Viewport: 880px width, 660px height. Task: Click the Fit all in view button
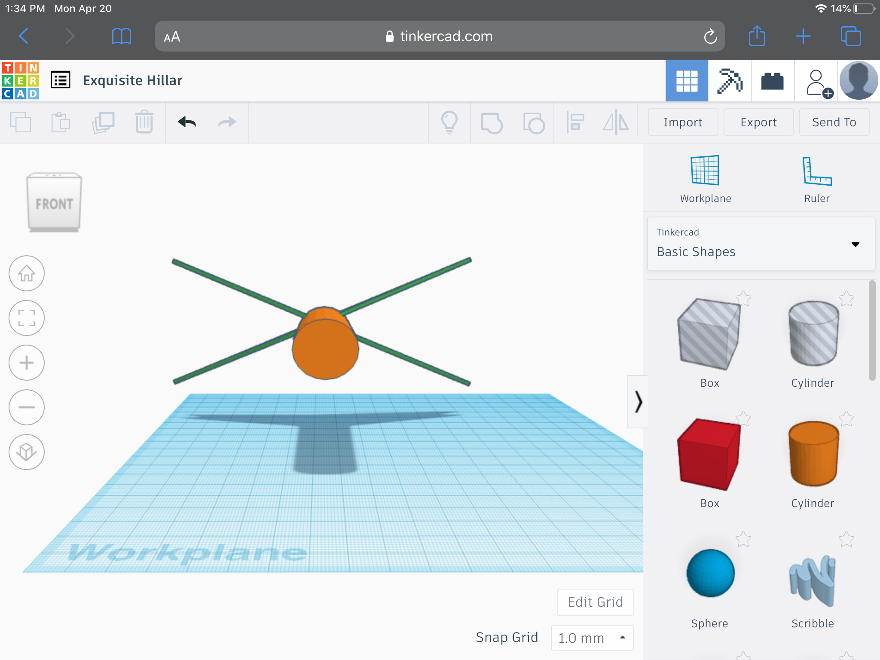point(27,318)
